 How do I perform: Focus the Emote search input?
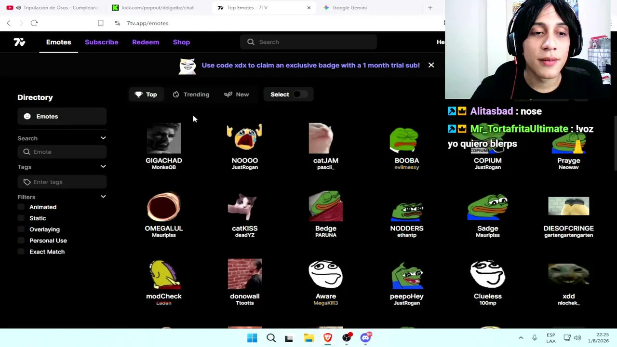[x=62, y=152]
